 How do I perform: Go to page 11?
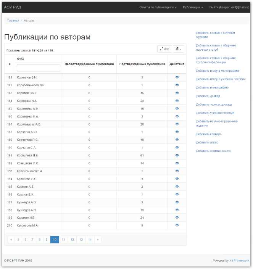63,240
